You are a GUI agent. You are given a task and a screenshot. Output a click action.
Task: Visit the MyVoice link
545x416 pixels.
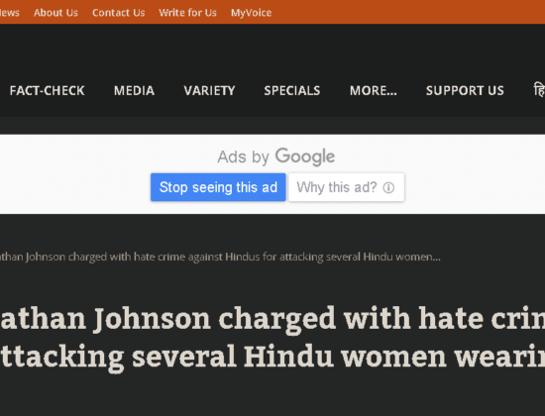pyautogui.click(x=252, y=13)
